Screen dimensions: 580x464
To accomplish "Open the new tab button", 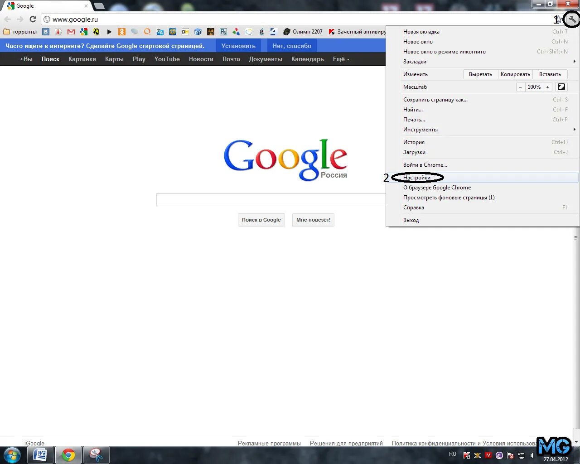I will pyautogui.click(x=99, y=6).
